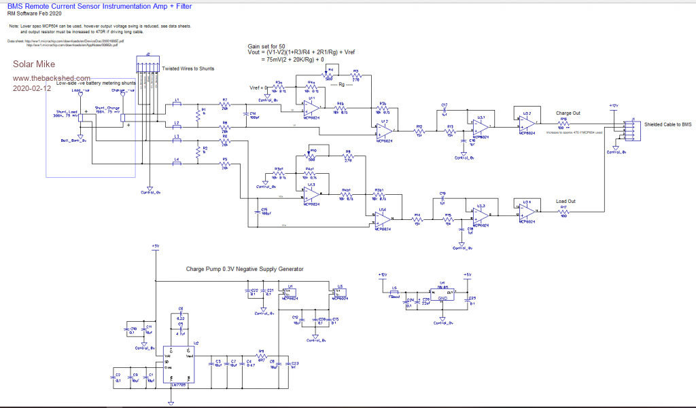Click the R16 output resistor
The height and width of the screenshot is (408, 696).
click(563, 124)
